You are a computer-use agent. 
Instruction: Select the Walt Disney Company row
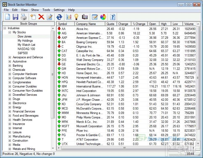pos(126,60)
